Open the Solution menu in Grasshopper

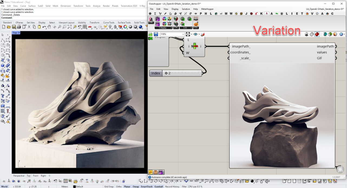(186, 9)
